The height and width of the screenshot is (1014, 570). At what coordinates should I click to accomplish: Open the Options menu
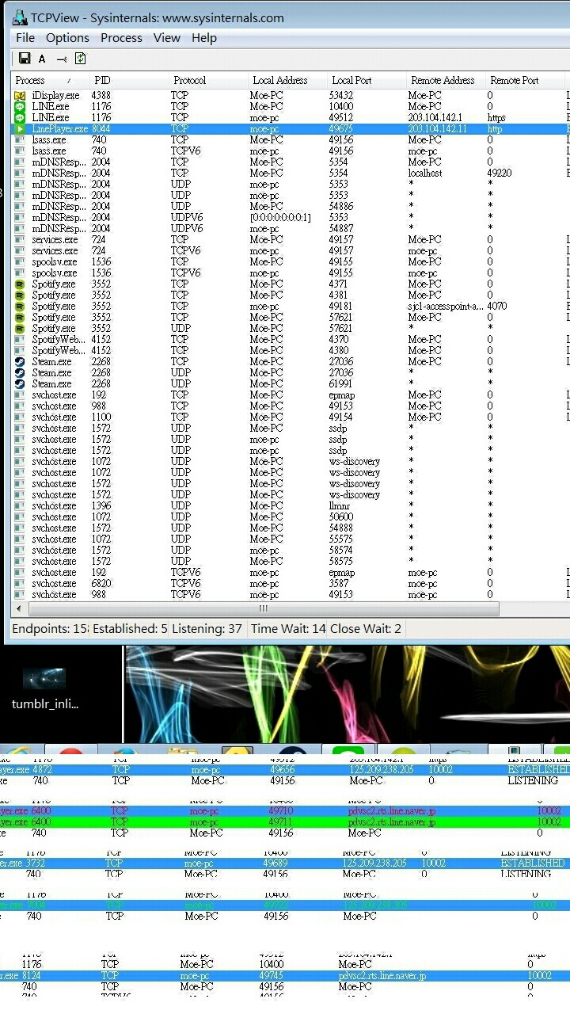point(67,37)
